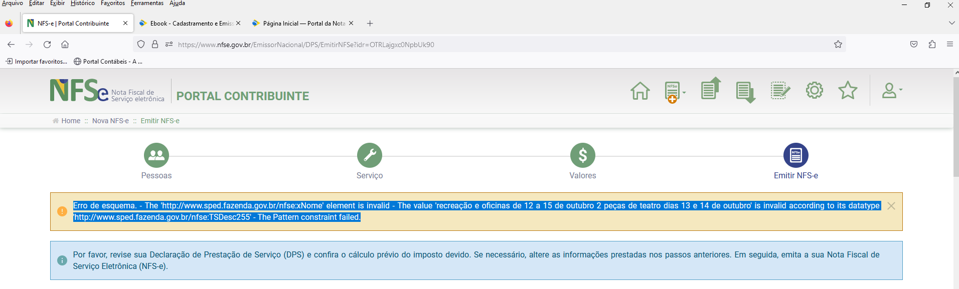Click Home breadcrumb link
Screen dimensions: 959x289
[x=71, y=121]
